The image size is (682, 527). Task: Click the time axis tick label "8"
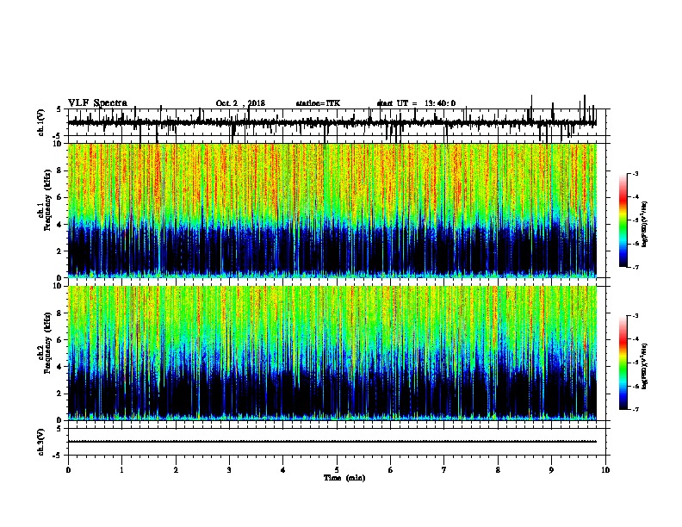[x=498, y=470]
